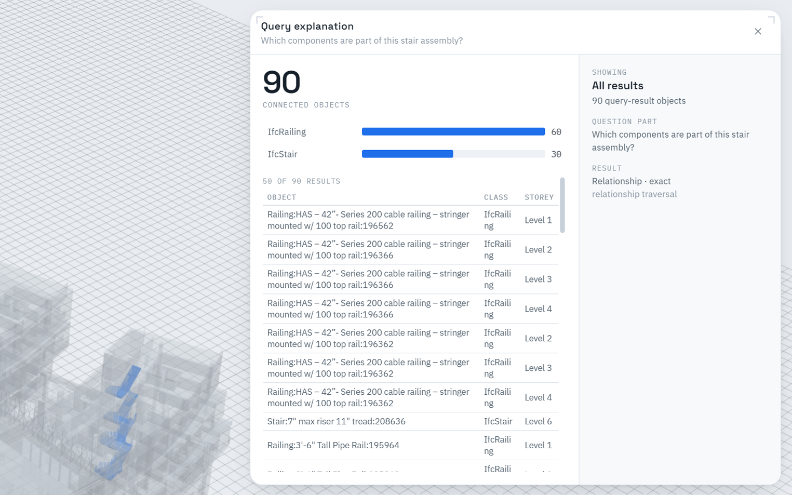Viewport: 792px width, 495px height.
Task: Select railing 196362 row on Level 4
Action: pos(411,398)
